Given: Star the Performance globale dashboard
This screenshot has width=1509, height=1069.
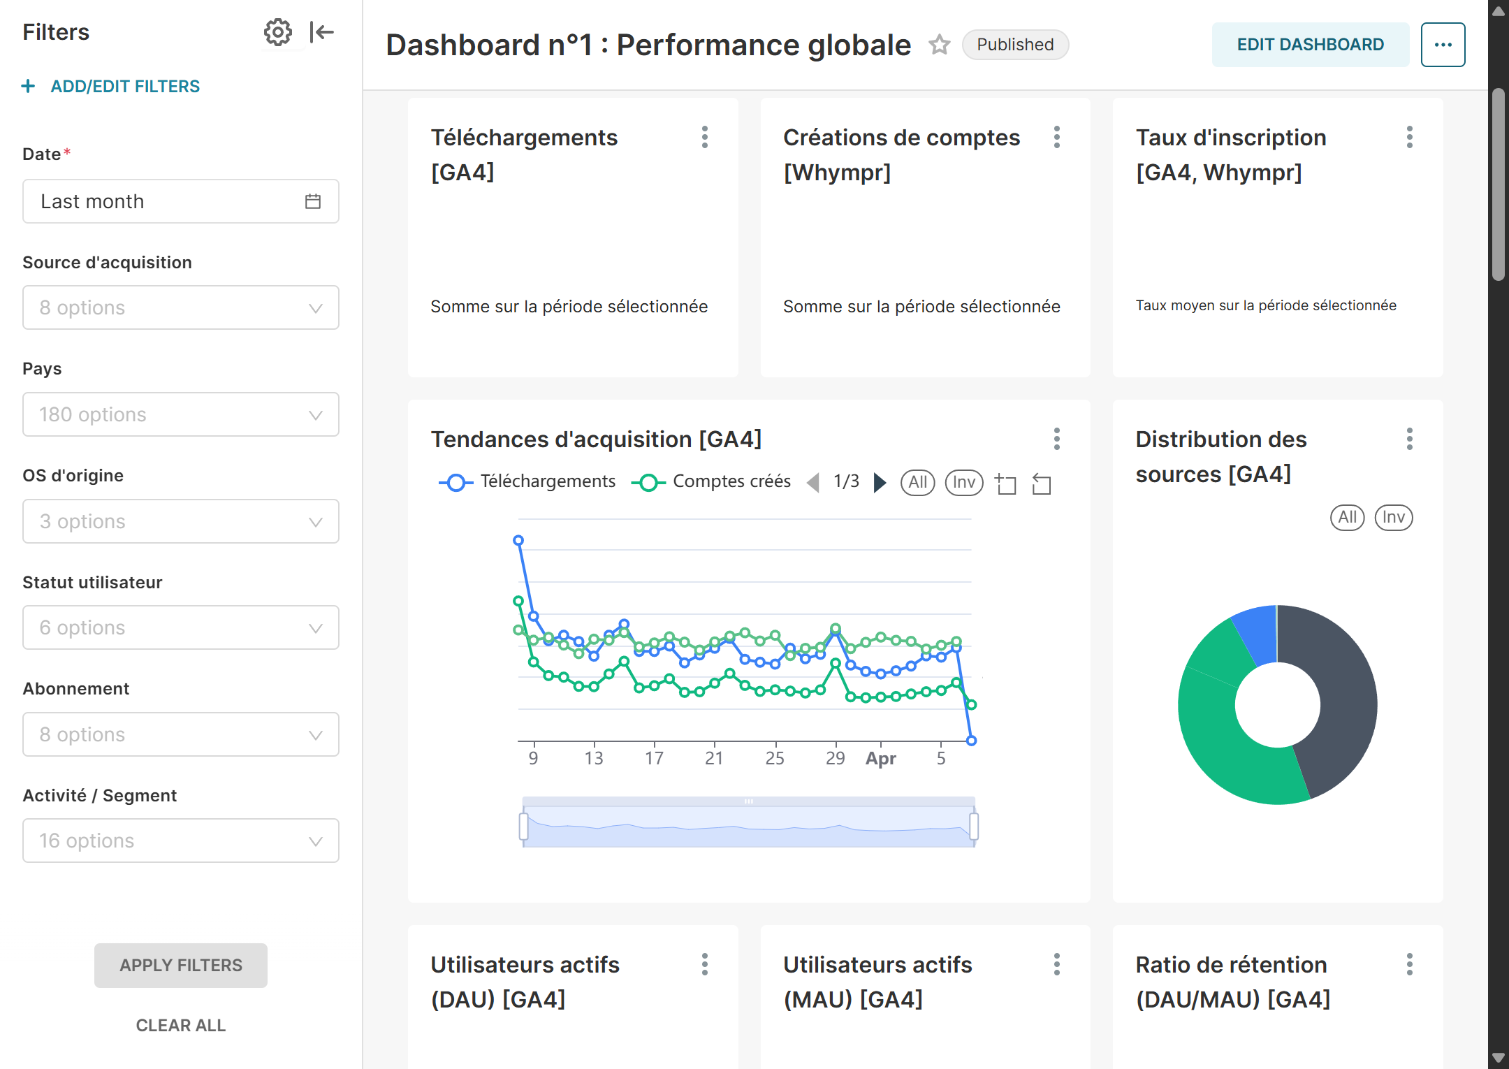Looking at the screenshot, I should [939, 45].
